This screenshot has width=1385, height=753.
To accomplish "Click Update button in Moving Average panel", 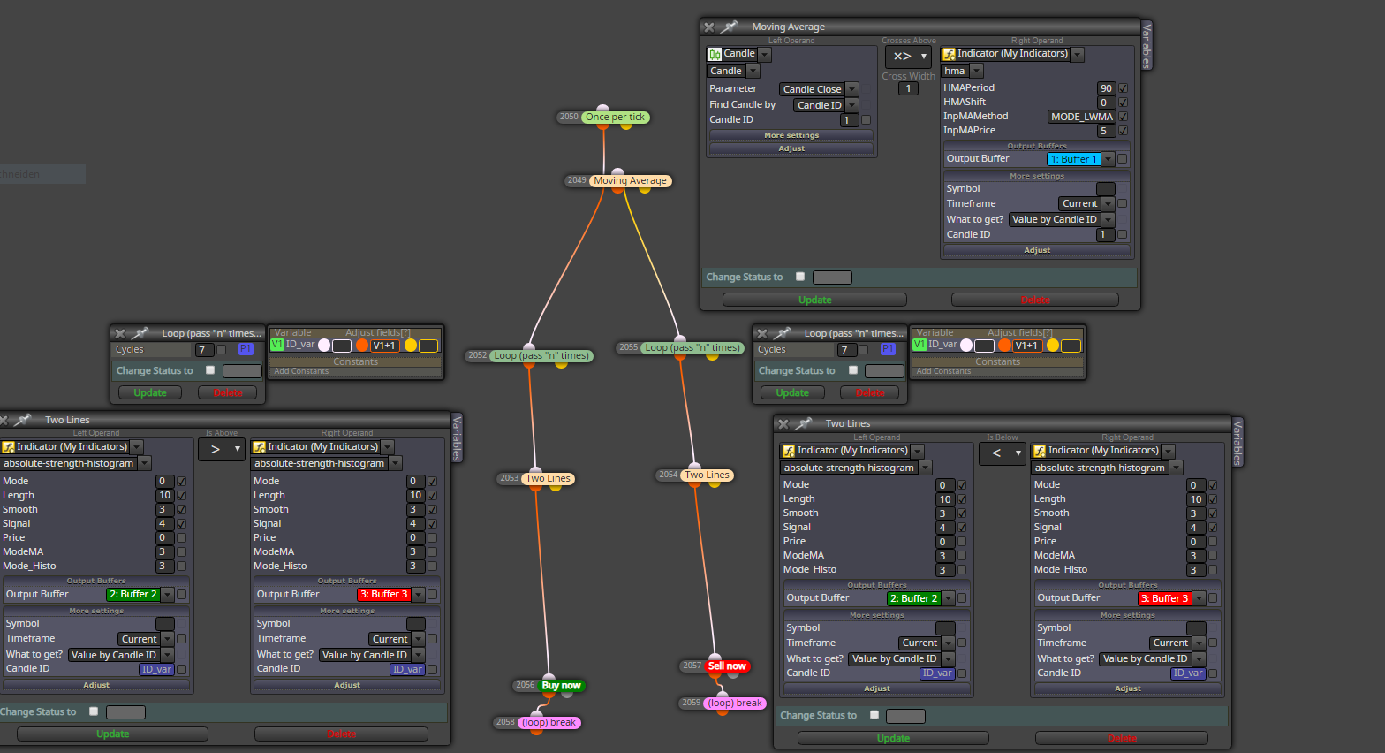I will click(814, 300).
